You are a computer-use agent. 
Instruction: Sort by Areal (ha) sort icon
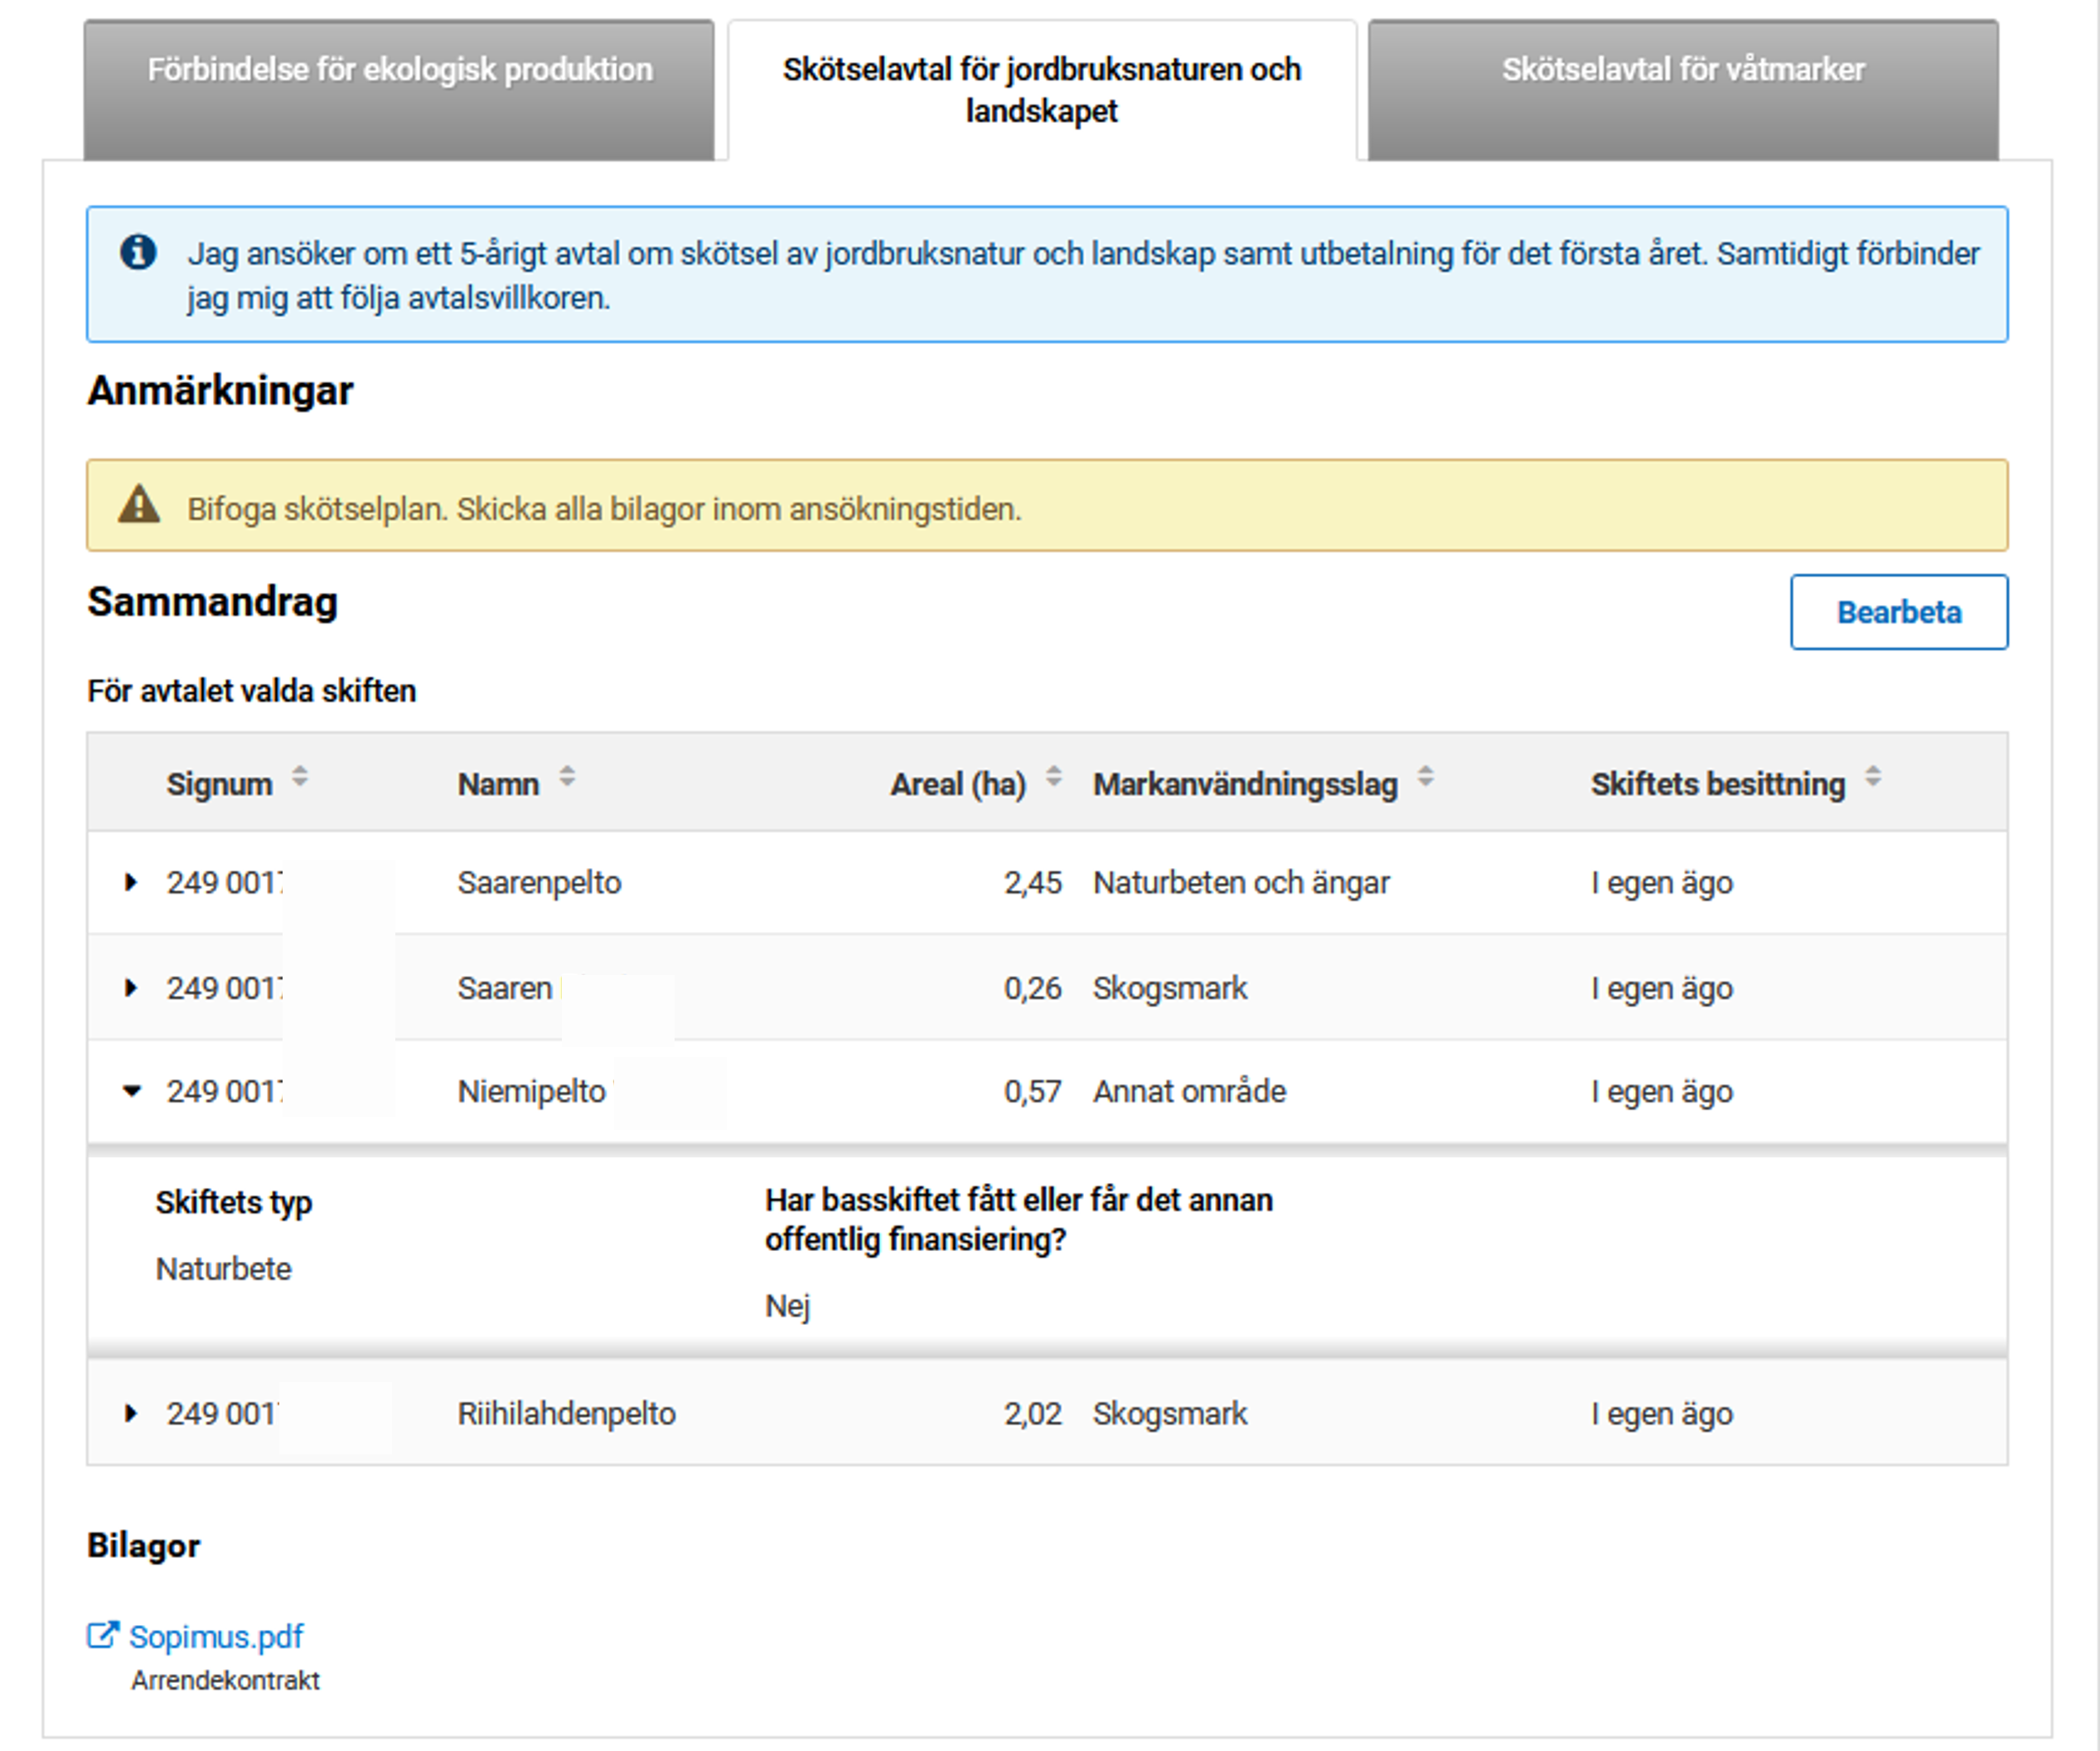click(x=1053, y=777)
